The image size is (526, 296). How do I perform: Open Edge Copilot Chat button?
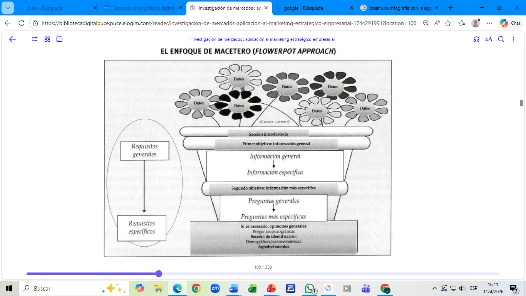pos(510,23)
